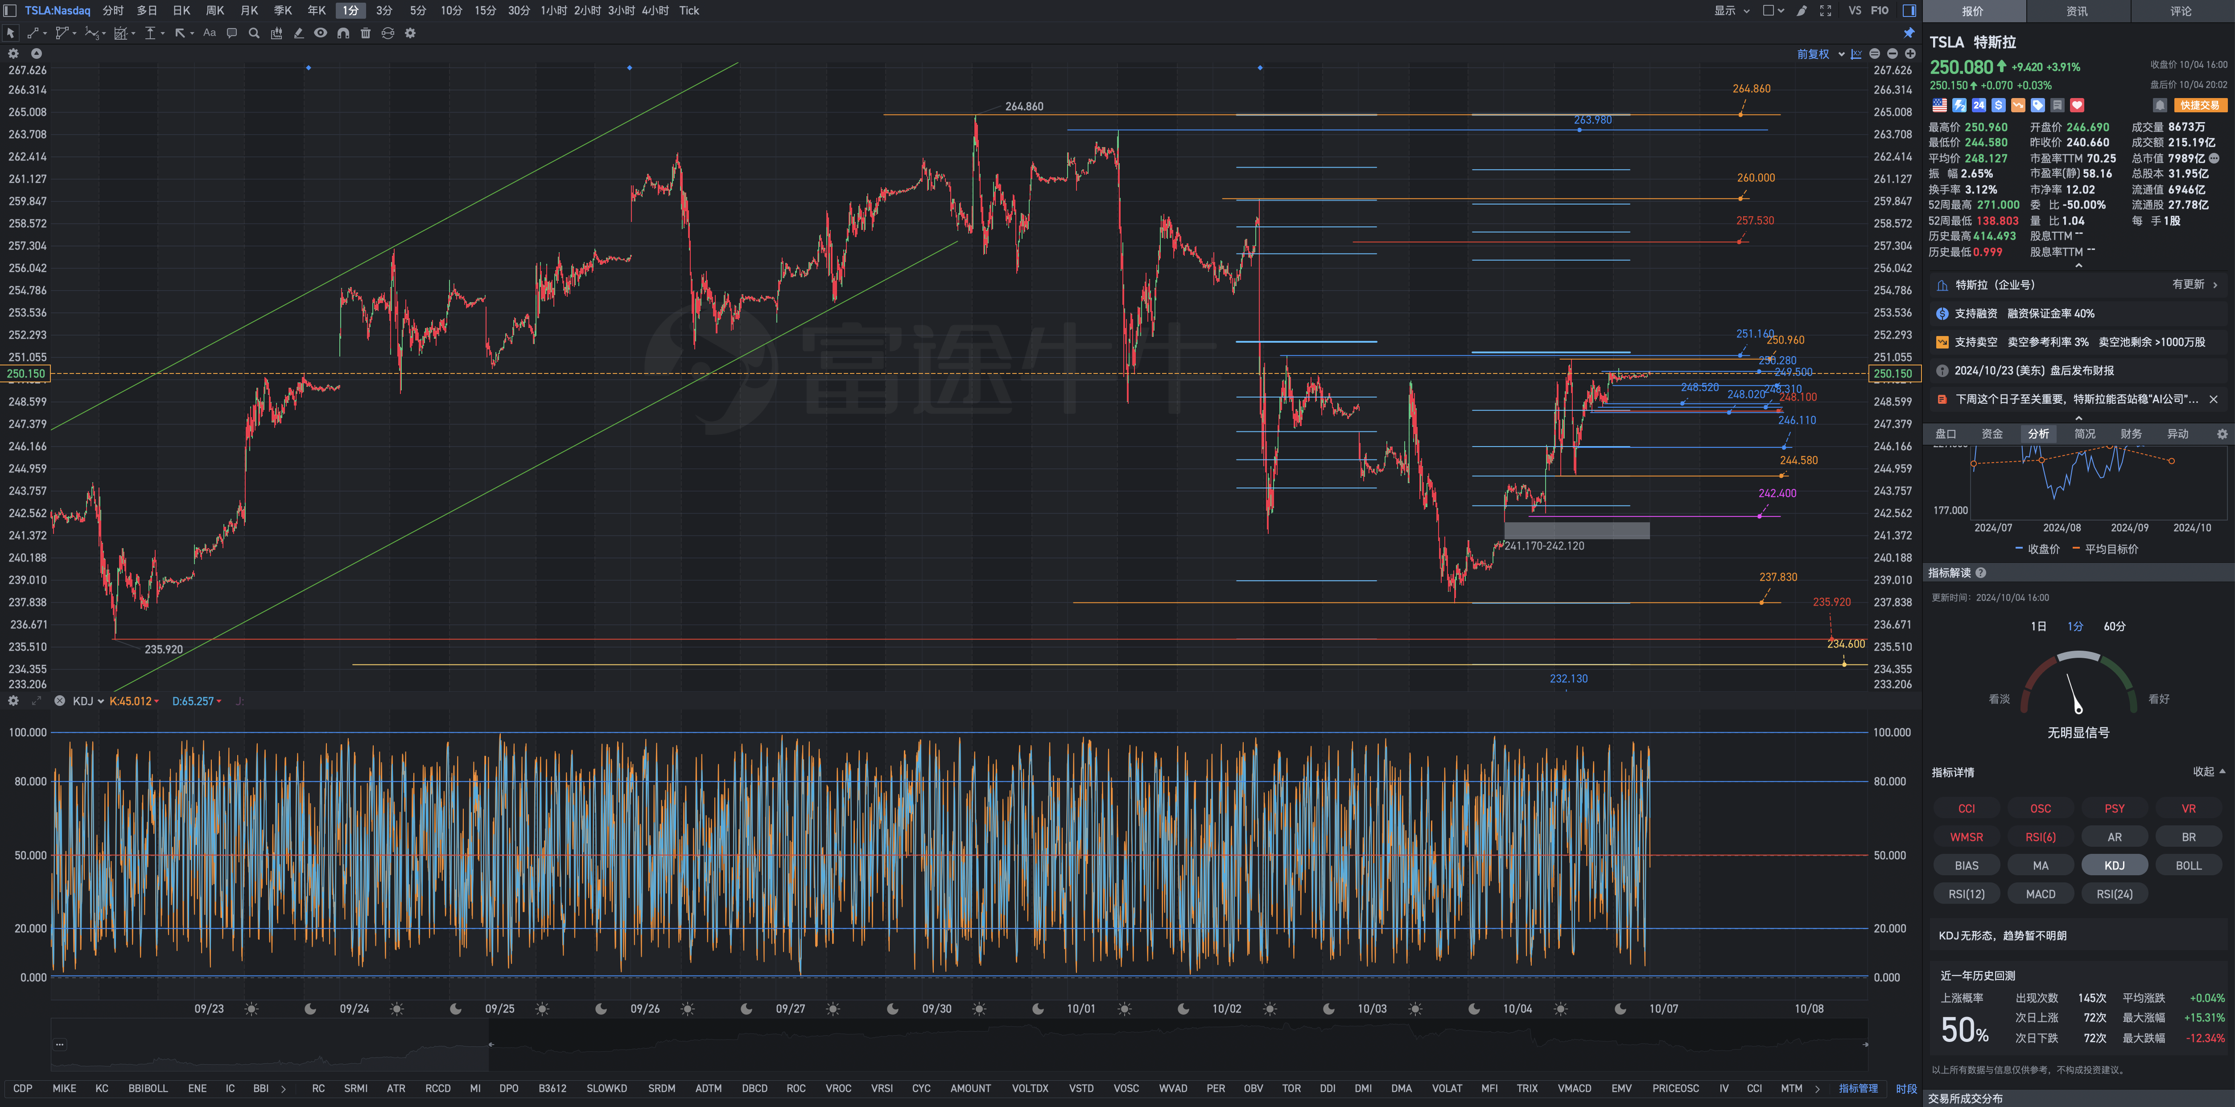Open main chart settings gear
The image size is (2235, 1107).
13,54
